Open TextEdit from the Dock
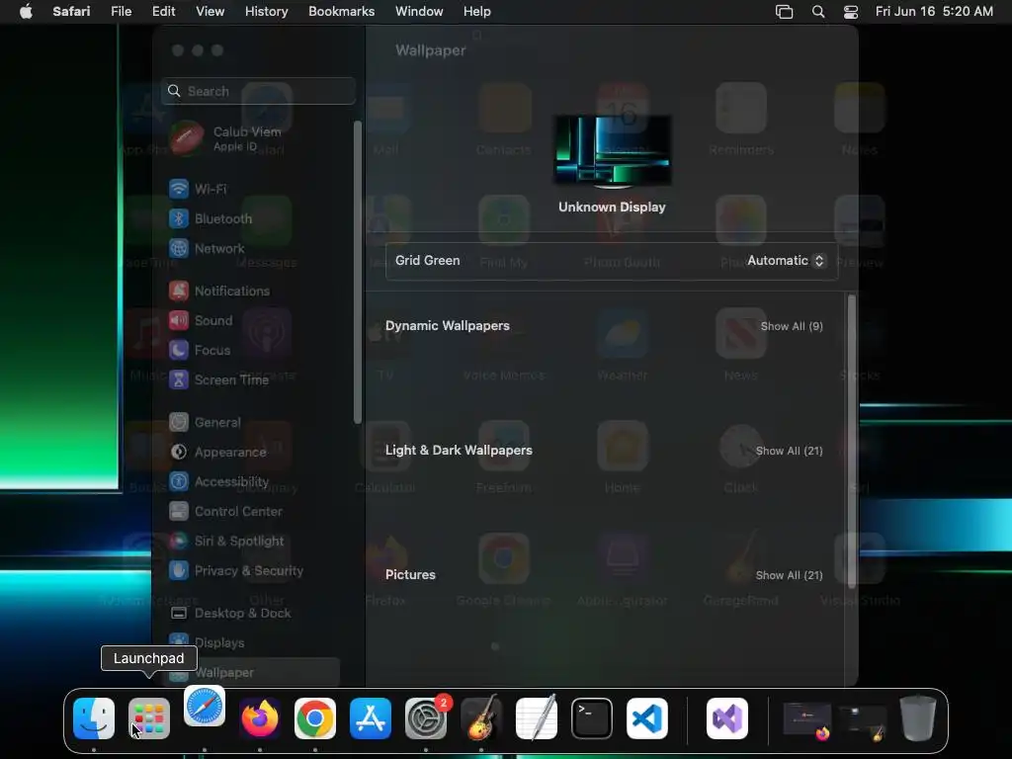This screenshot has width=1012, height=759. (537, 718)
